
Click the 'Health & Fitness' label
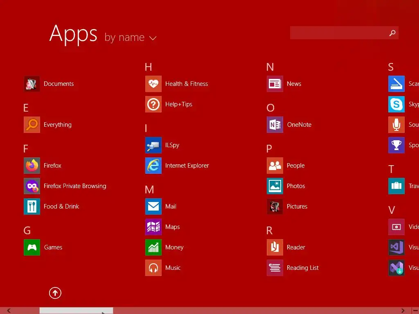[x=187, y=84]
